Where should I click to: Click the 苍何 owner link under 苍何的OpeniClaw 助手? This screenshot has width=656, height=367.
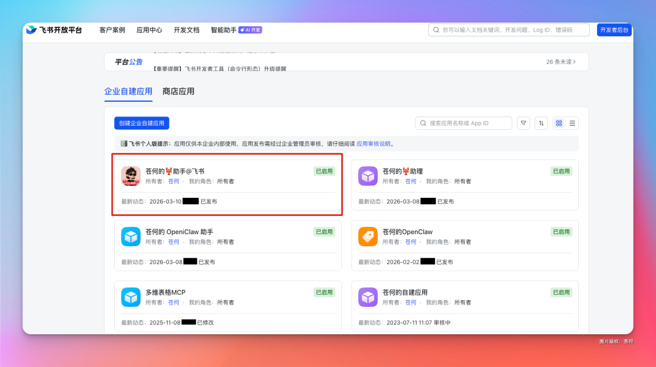[x=173, y=241]
